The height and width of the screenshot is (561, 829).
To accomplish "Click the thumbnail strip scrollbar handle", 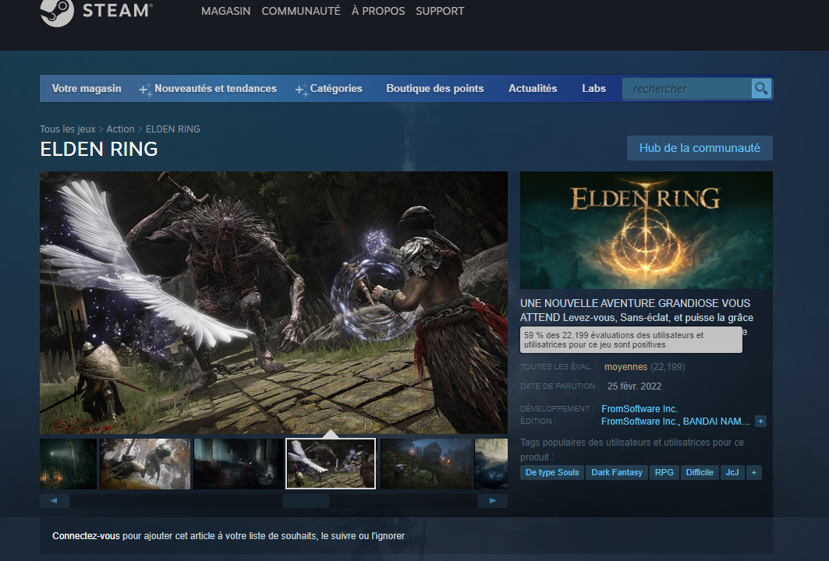I will tap(306, 501).
